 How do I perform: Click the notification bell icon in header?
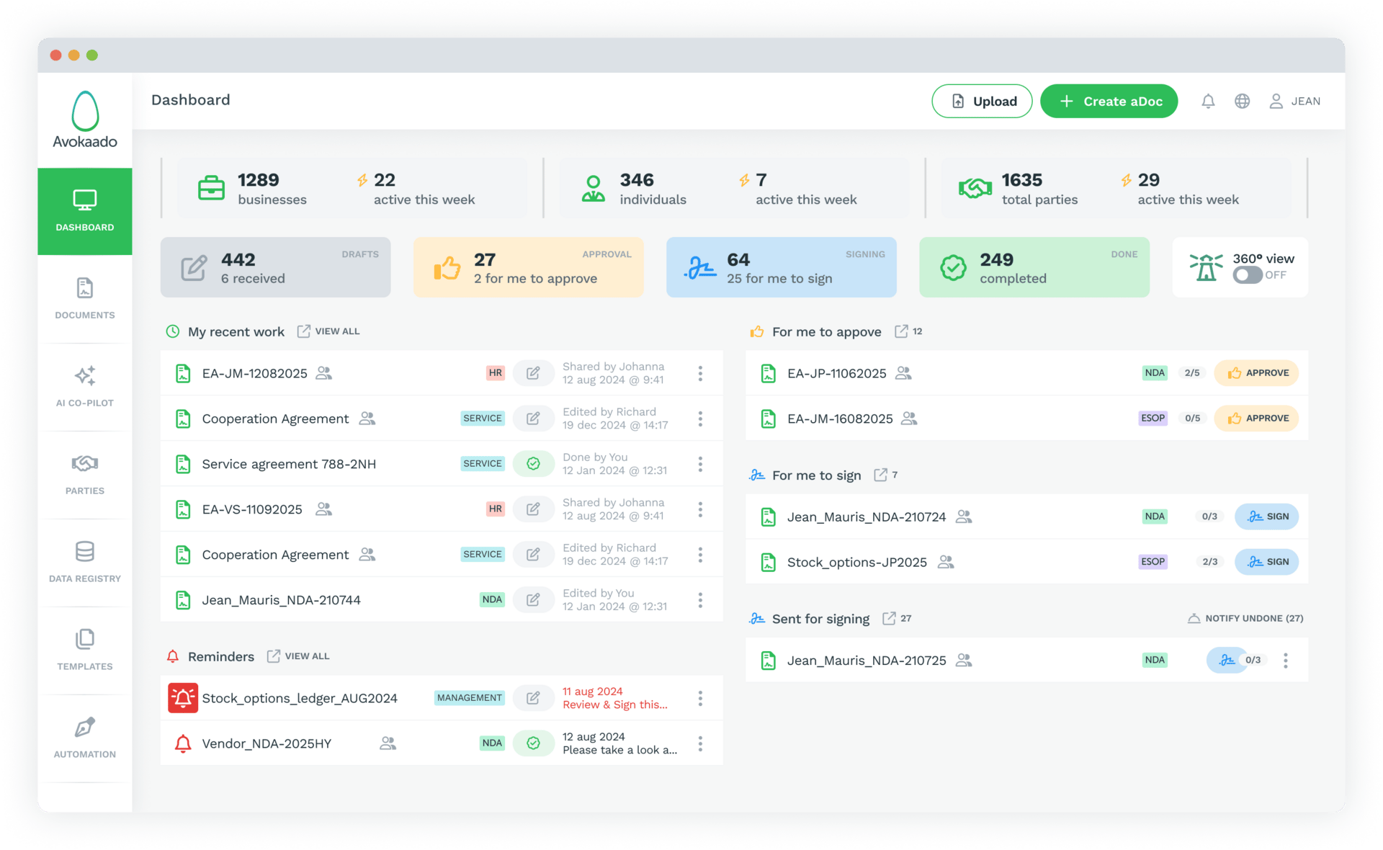click(x=1208, y=102)
